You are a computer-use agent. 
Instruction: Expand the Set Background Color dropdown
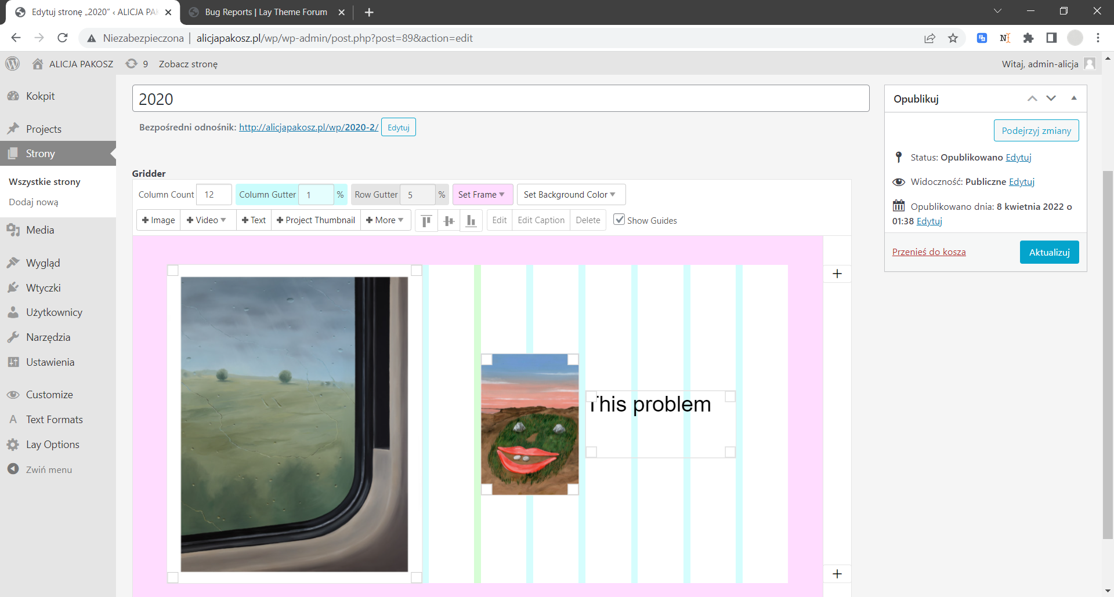[570, 195]
